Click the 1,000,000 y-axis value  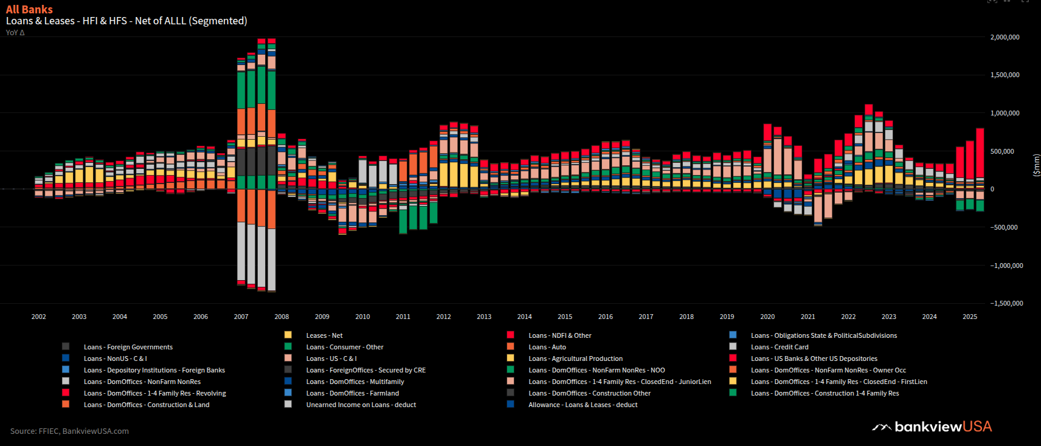click(x=1005, y=113)
